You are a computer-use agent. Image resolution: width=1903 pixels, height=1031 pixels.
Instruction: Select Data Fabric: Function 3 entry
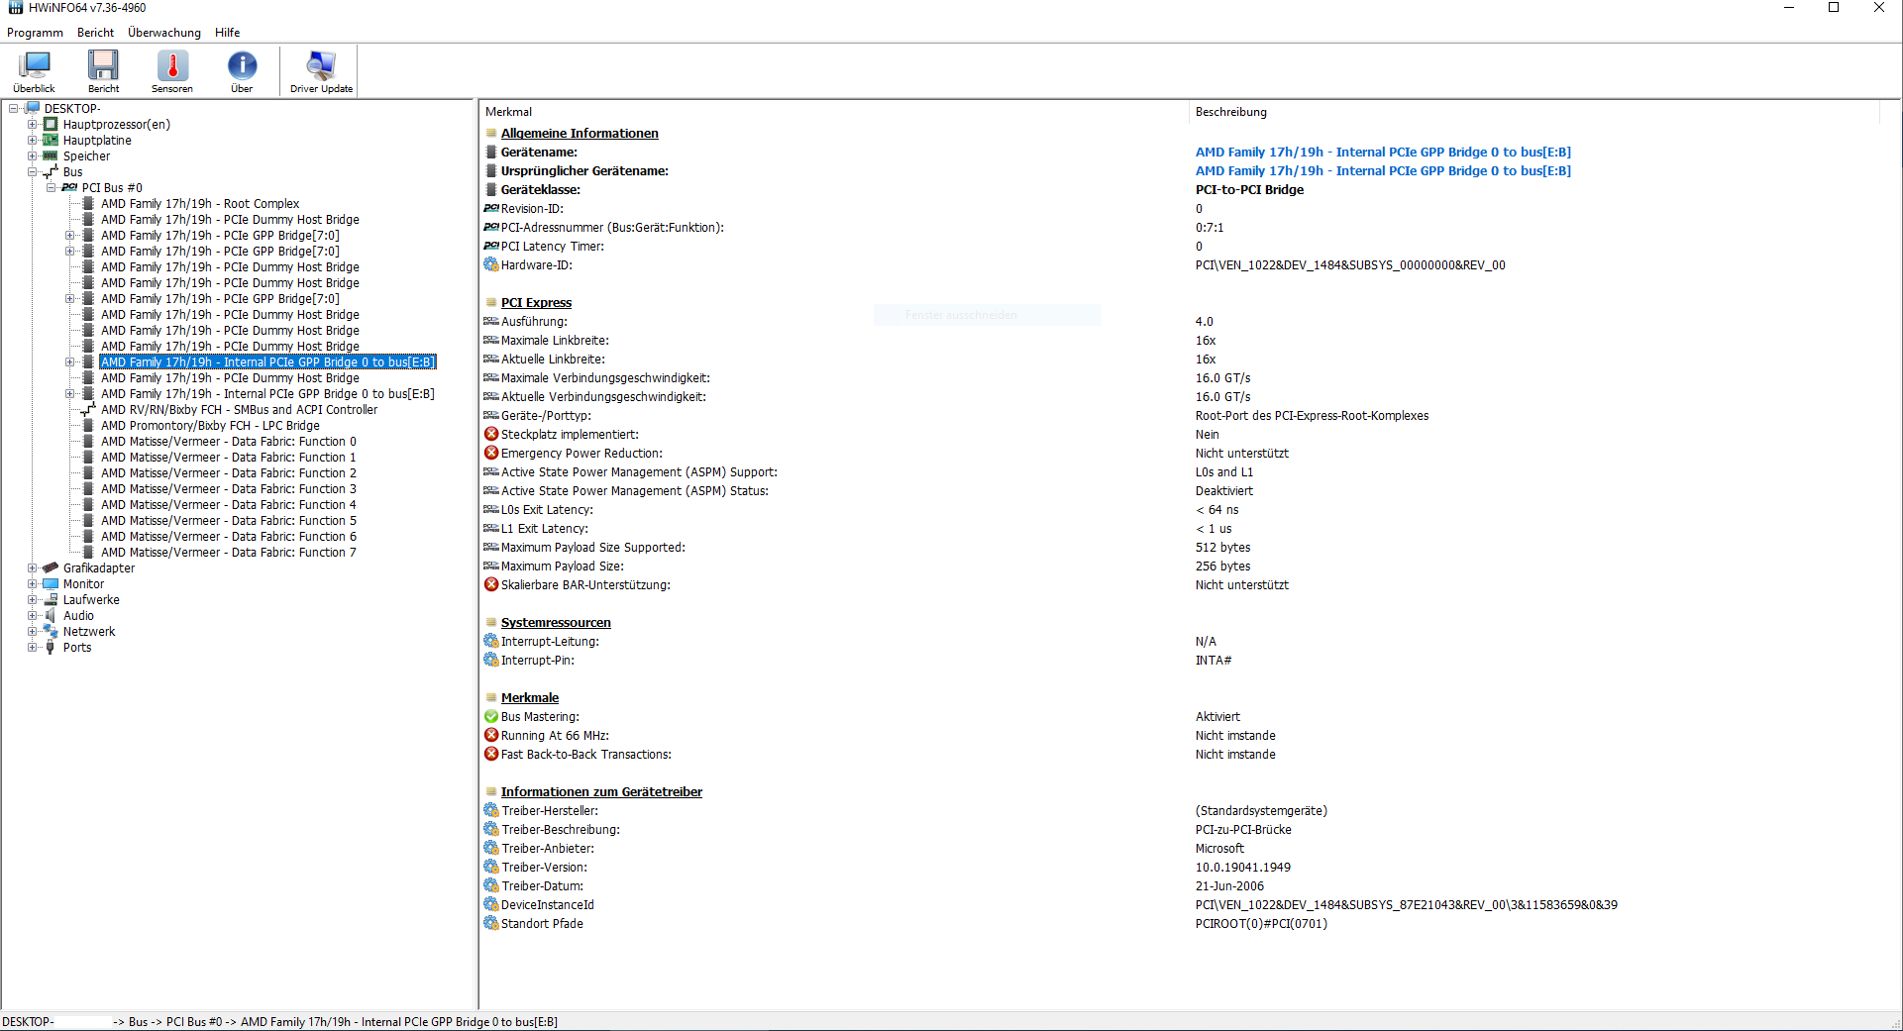pyautogui.click(x=228, y=489)
